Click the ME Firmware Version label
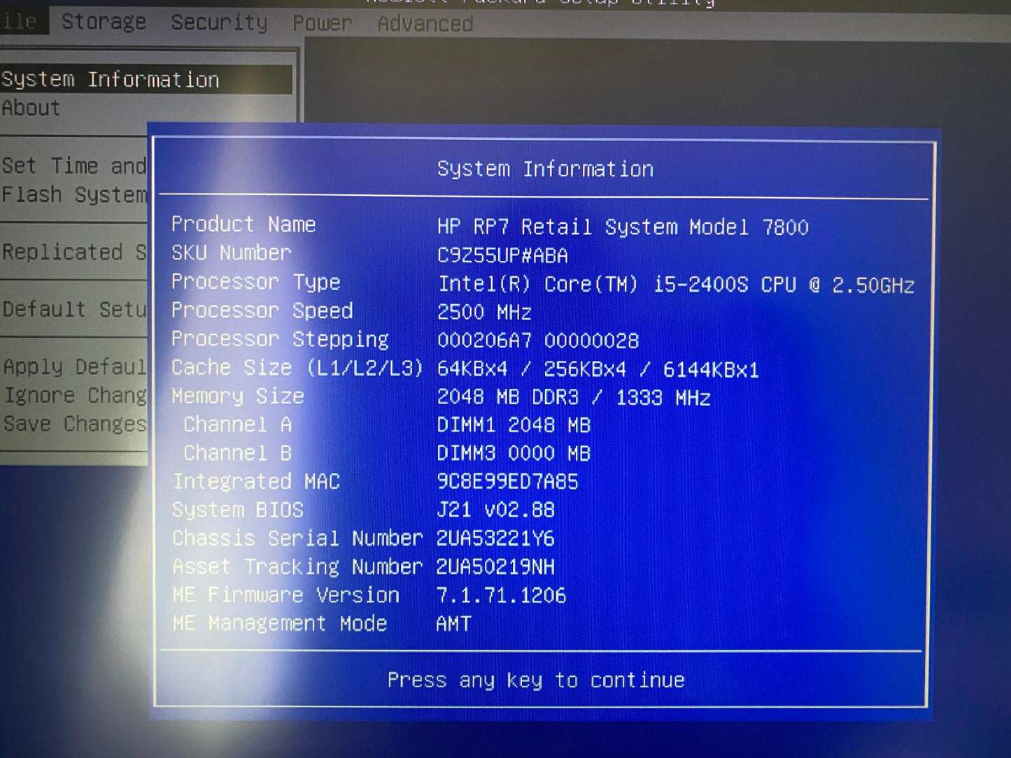The image size is (1011, 758). click(285, 595)
